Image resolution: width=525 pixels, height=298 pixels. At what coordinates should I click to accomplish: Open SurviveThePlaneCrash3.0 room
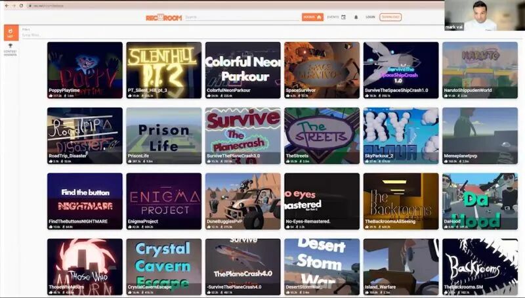point(243,136)
